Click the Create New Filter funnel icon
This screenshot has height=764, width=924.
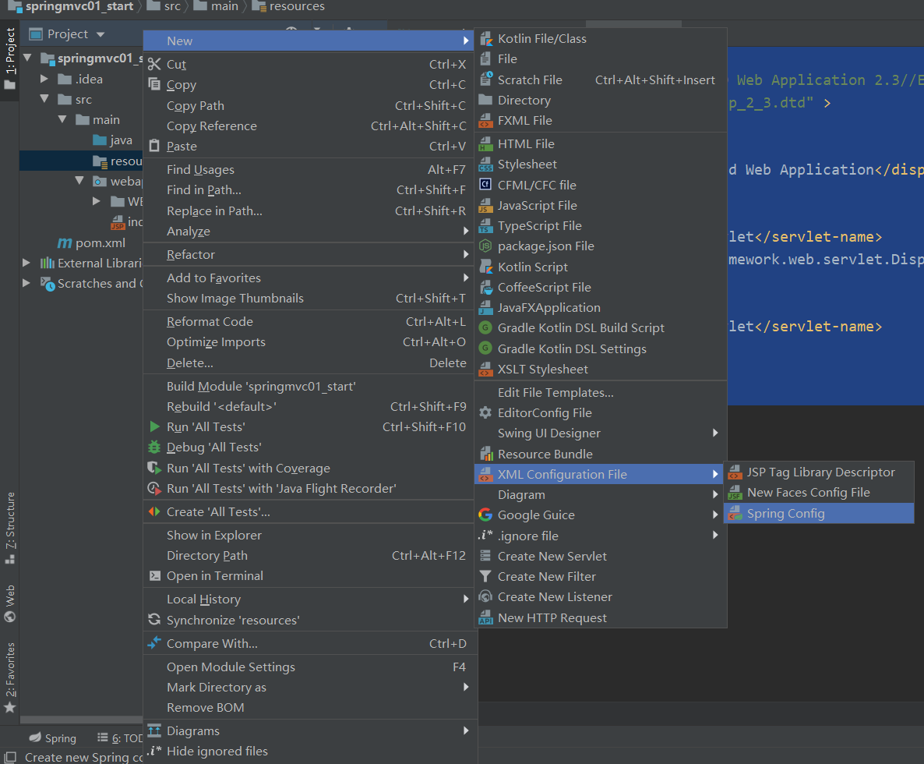485,576
